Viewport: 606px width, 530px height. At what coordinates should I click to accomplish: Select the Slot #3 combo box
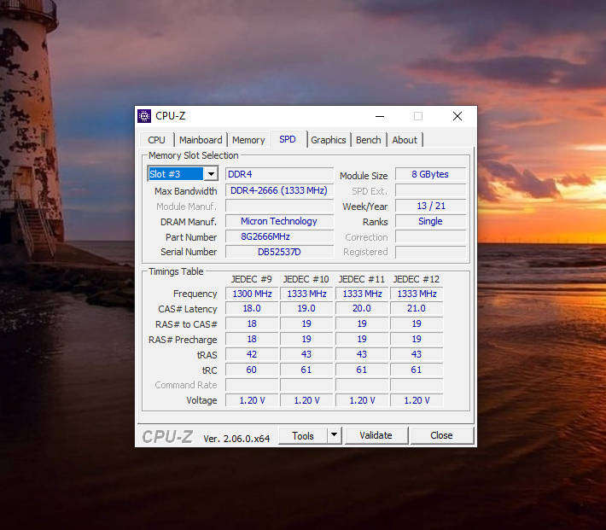183,174
